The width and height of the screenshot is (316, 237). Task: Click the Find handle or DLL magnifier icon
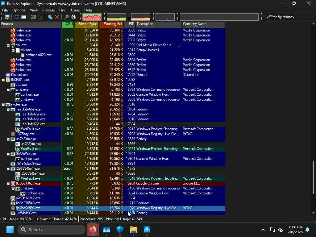(x=67, y=17)
